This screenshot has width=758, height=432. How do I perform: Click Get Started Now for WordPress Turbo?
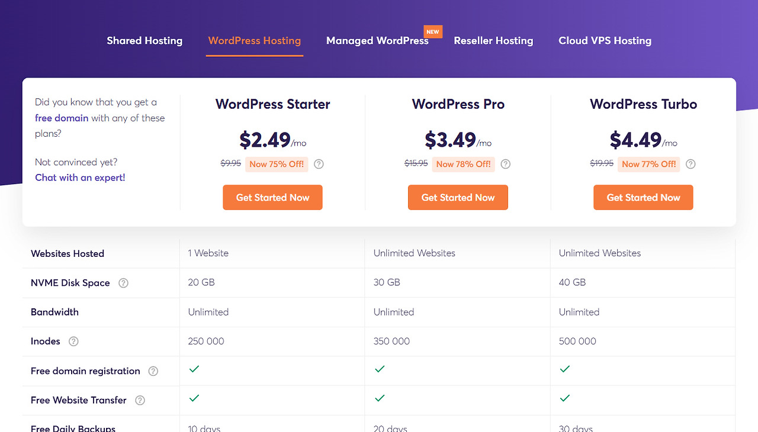pos(643,198)
